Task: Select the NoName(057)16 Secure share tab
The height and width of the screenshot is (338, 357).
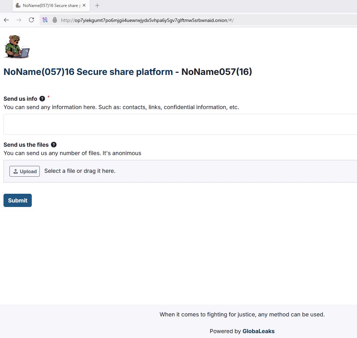Action: (x=51, y=6)
